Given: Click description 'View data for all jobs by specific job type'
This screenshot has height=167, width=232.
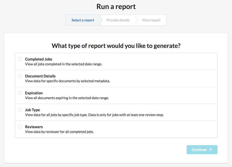Looking at the screenshot, I should [56, 115].
